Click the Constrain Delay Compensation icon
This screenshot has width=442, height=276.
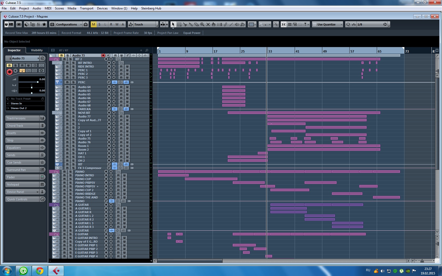point(19,24)
